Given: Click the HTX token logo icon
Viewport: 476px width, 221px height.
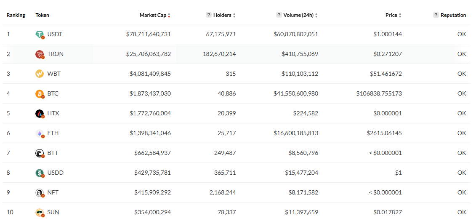Looking at the screenshot, I should click(40, 114).
